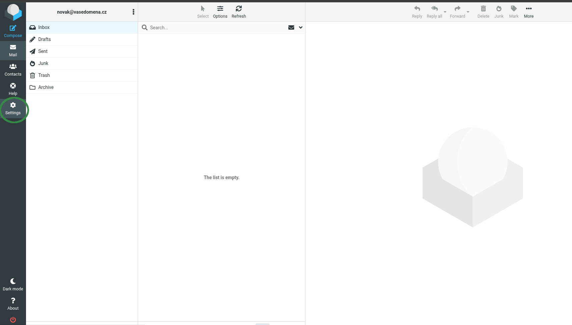Click the Reply all button
The image size is (572, 325).
[434, 12]
